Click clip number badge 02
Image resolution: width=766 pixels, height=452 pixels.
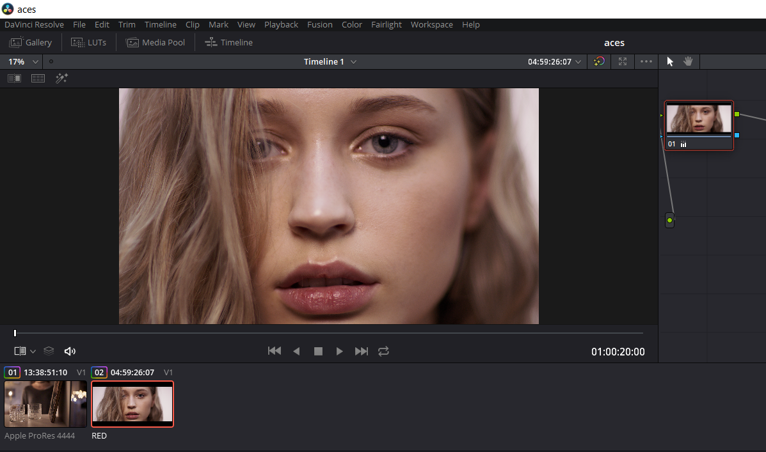pos(99,373)
